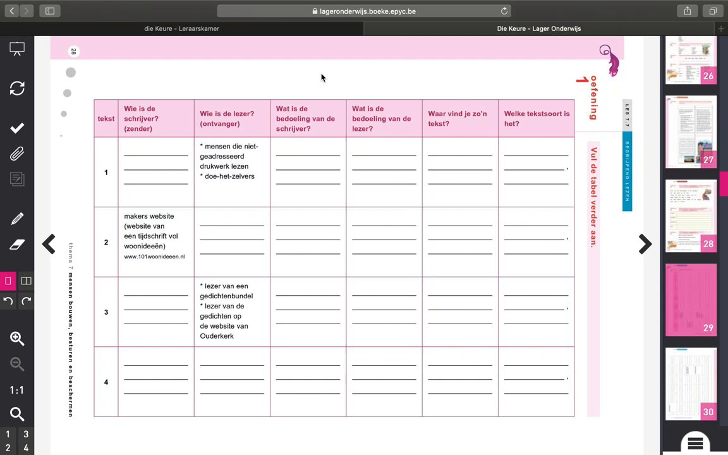728x455 pixels.
Task: Select the checkmark answers tool
Action: click(x=17, y=128)
